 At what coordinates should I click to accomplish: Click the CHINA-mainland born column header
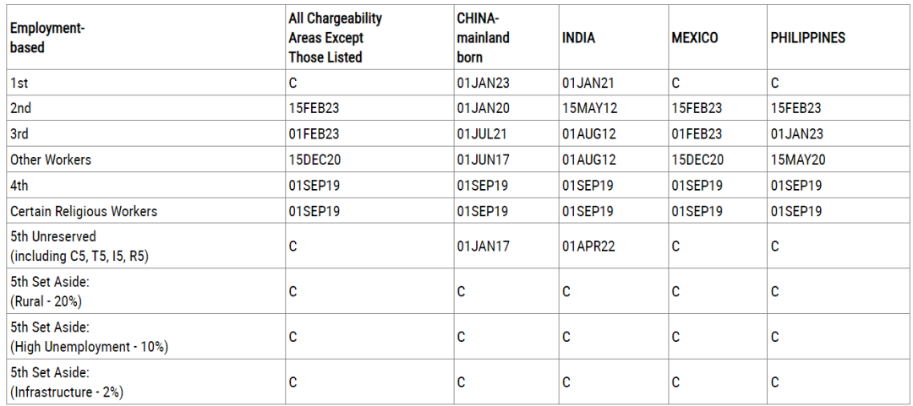(484, 38)
